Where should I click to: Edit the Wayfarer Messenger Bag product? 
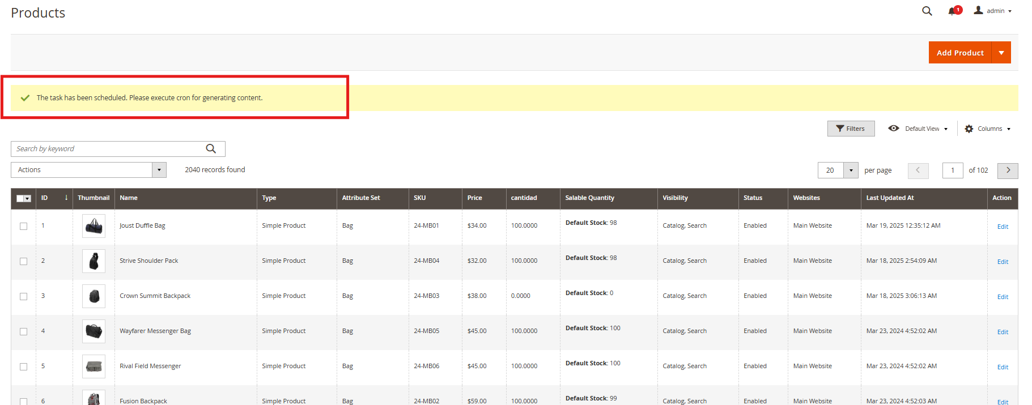pos(1003,332)
